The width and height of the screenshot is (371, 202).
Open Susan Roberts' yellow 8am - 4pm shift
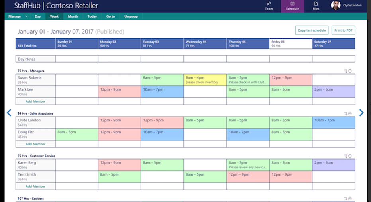pyautogui.click(x=205, y=80)
